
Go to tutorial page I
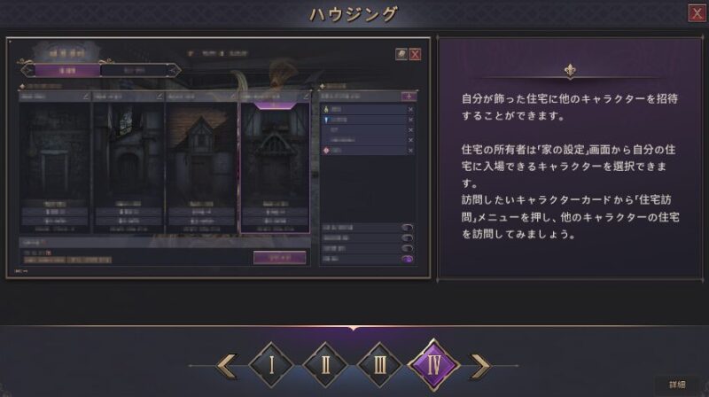click(271, 365)
